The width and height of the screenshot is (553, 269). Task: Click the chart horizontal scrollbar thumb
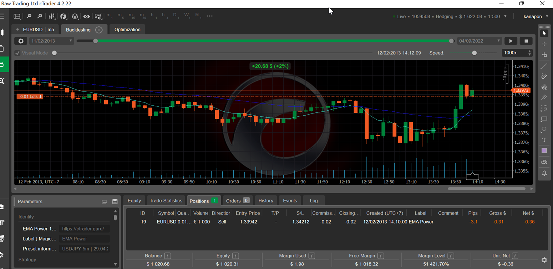[487, 189]
